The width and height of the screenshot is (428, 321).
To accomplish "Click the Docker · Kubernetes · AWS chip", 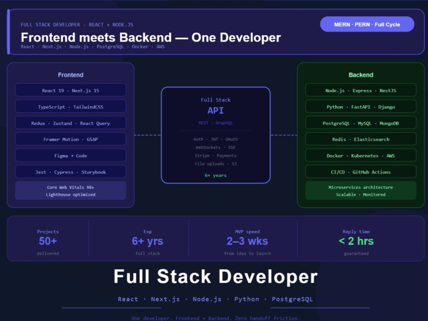I will point(360,156).
